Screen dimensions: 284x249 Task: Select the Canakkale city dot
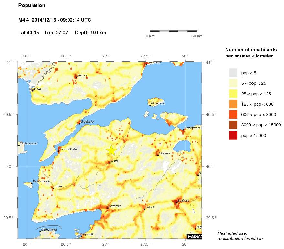click(x=58, y=151)
